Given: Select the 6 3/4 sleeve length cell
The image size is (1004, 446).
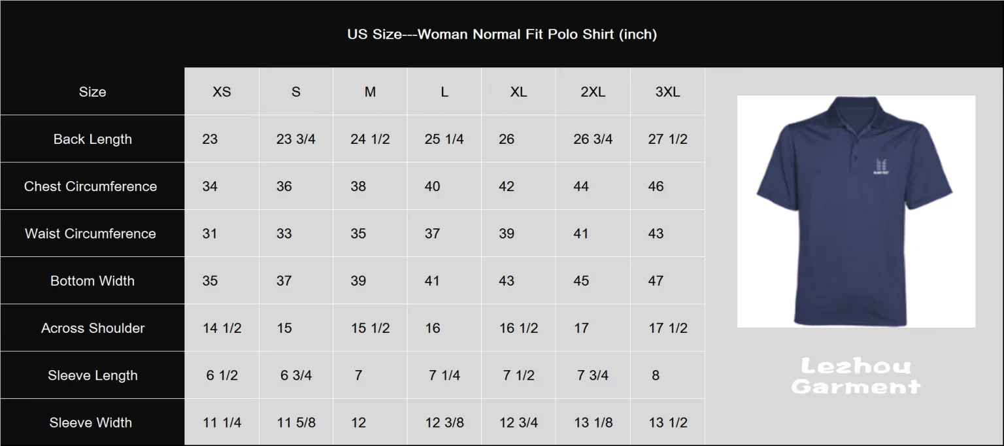Looking at the screenshot, I should [x=296, y=375].
